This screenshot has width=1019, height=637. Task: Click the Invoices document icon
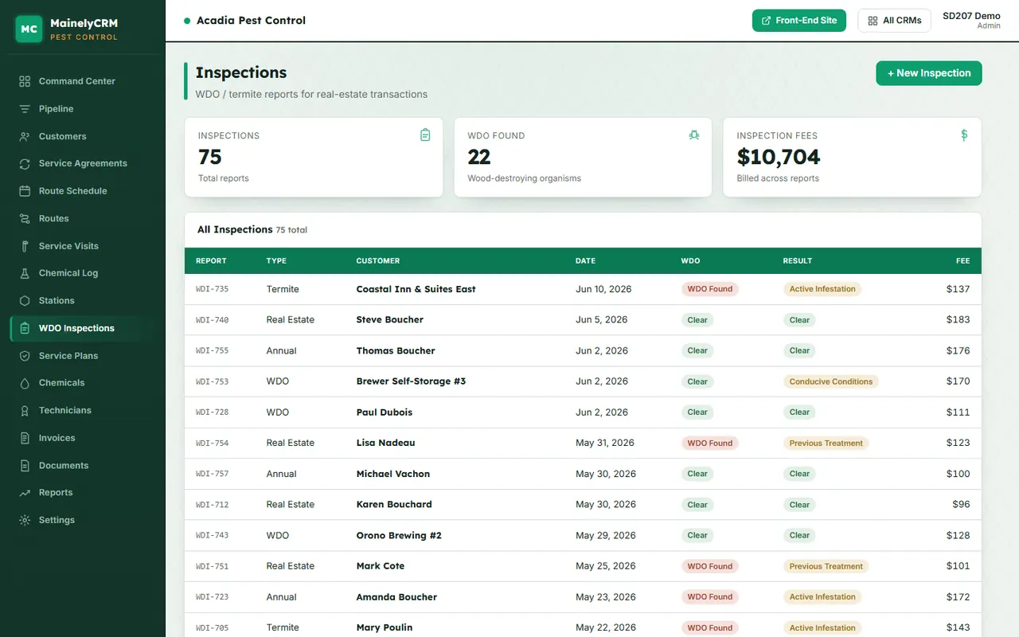pyautogui.click(x=25, y=438)
